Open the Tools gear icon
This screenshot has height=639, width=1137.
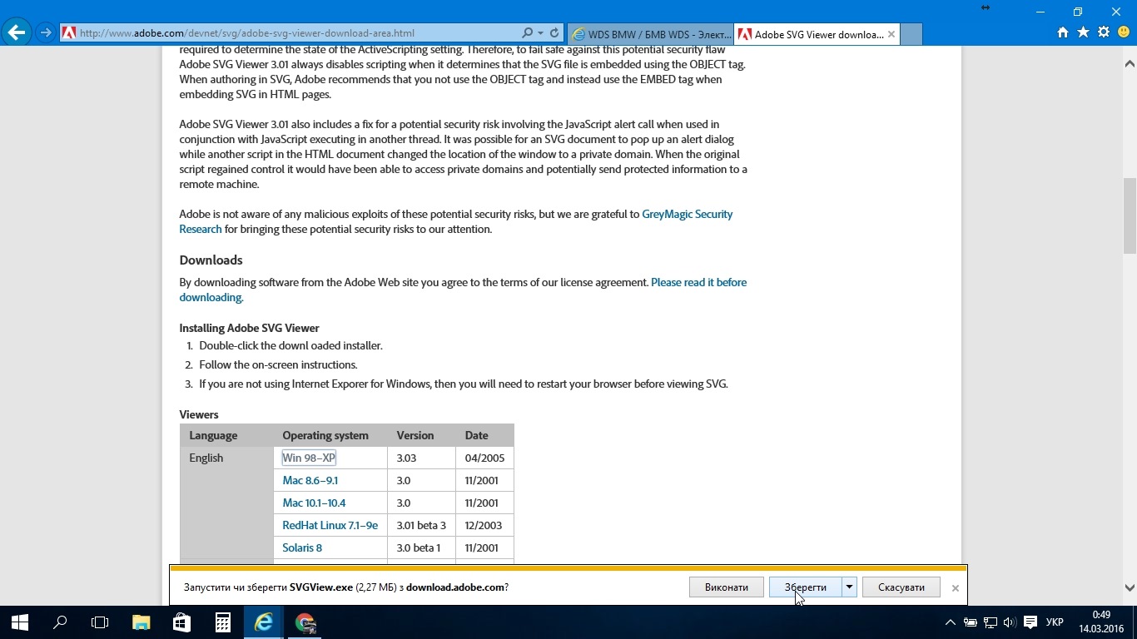pyautogui.click(x=1104, y=32)
